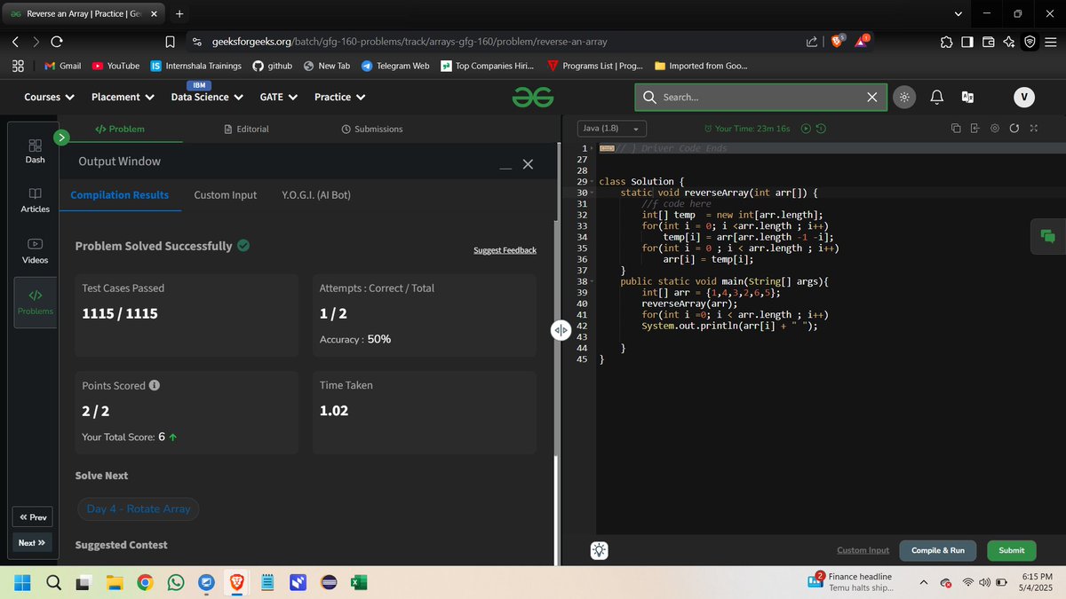Click the GeeksforGeeks logo
The image size is (1066, 599).
point(532,97)
